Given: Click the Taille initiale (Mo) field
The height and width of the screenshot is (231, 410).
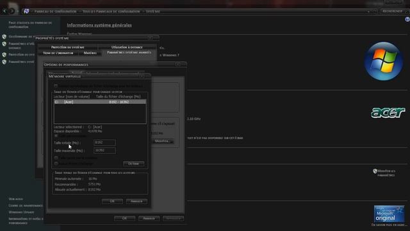Looking at the screenshot, I should click(x=104, y=142).
